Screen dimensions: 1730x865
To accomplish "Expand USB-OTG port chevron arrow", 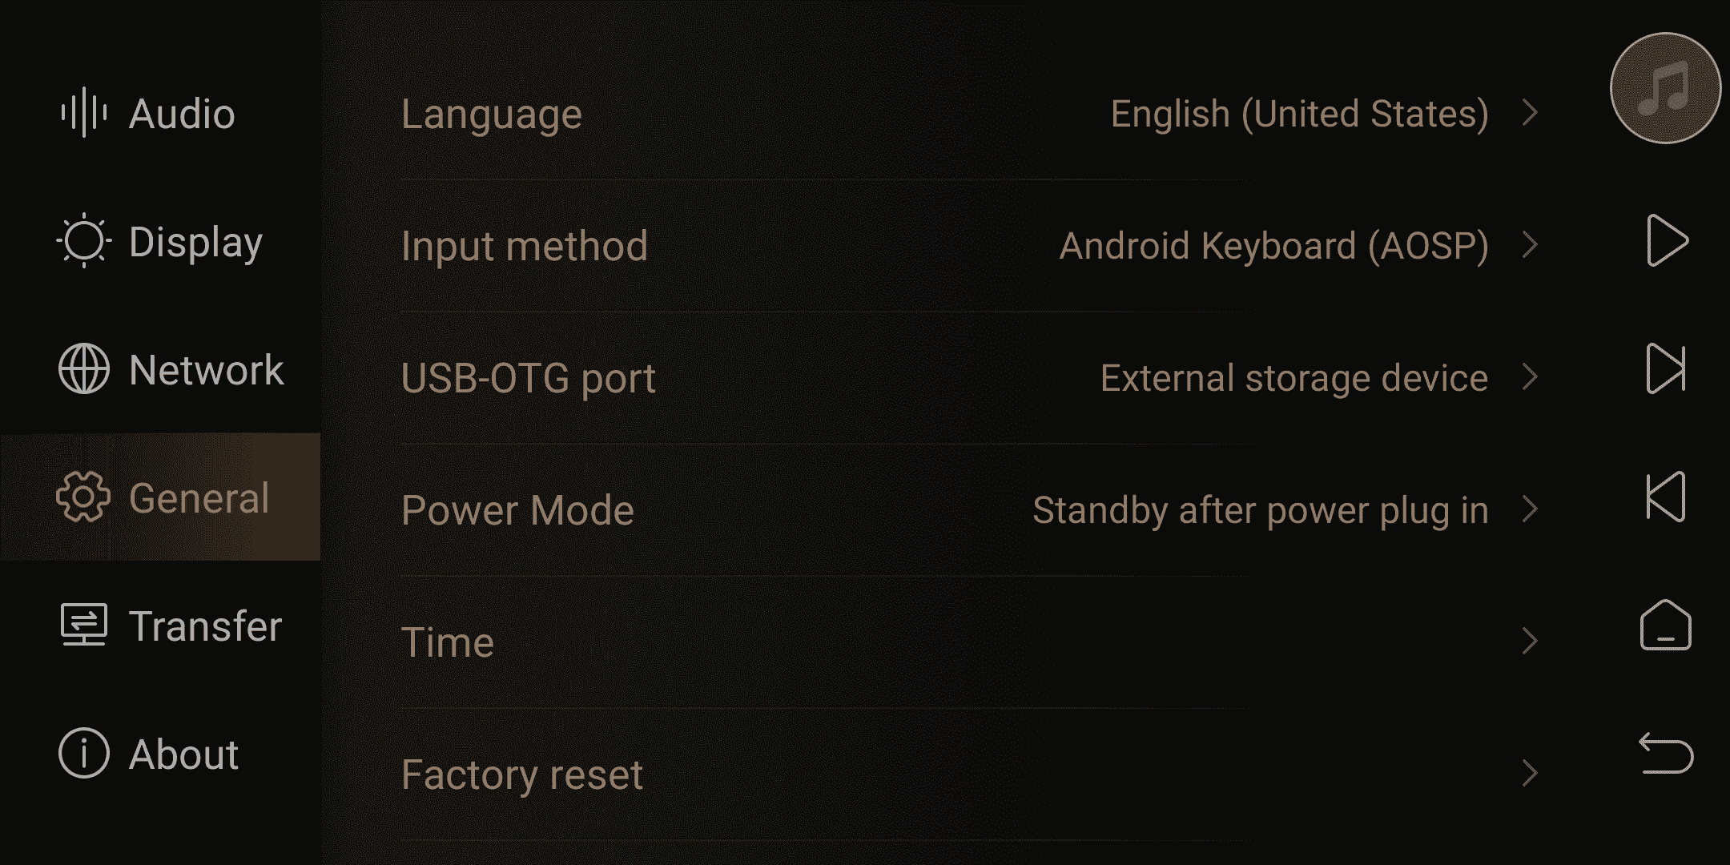I will coord(1530,376).
